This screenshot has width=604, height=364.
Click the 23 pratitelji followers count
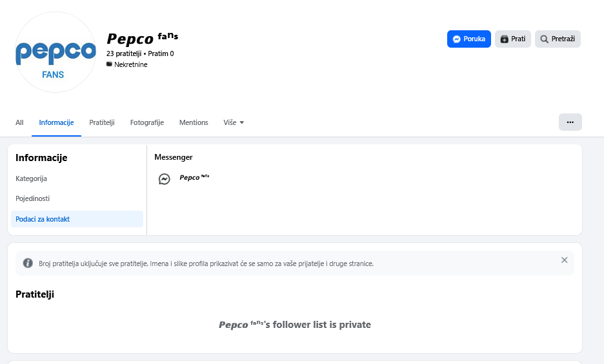[124, 53]
